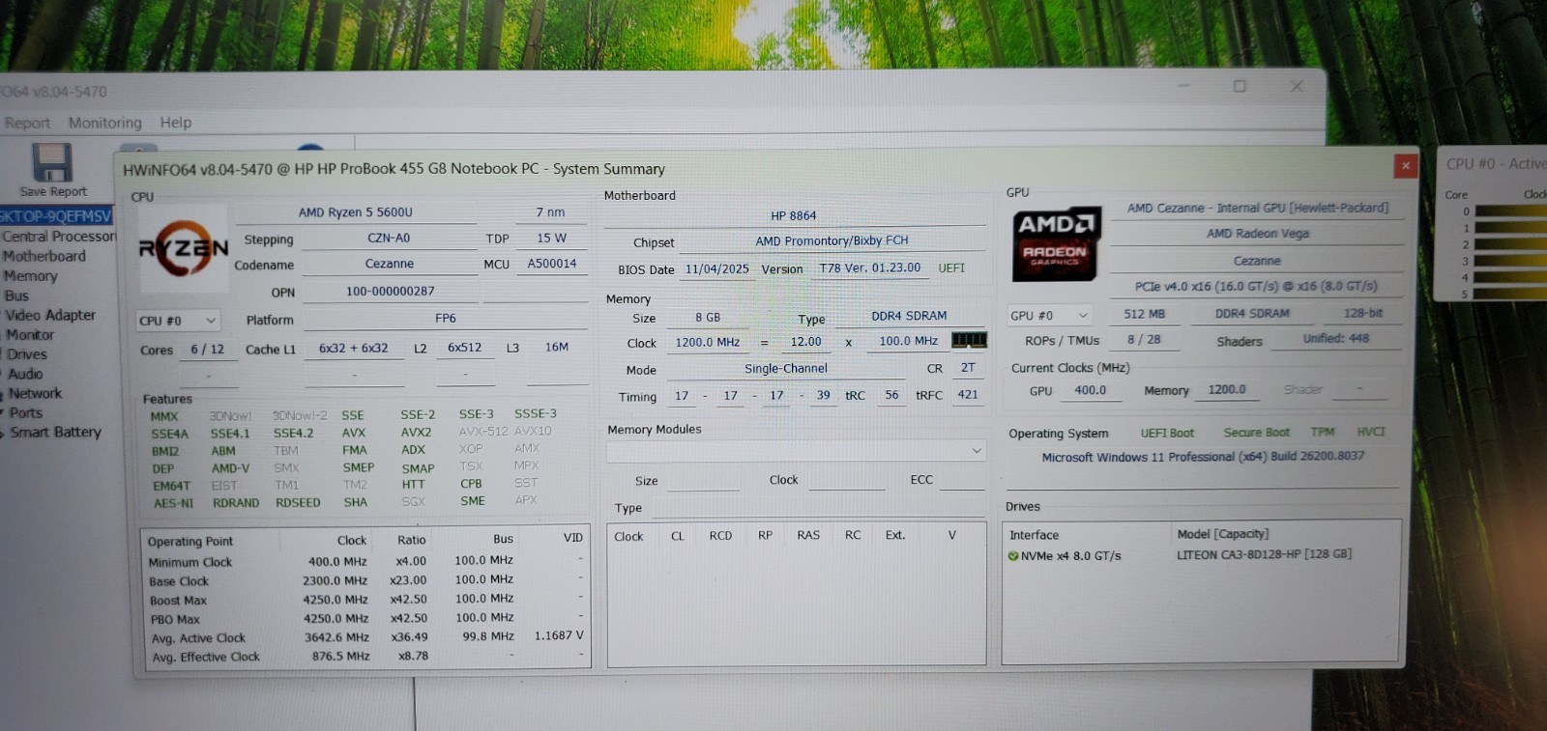
Task: Click the Ryzen logo in the CPU section
Action: [183, 248]
